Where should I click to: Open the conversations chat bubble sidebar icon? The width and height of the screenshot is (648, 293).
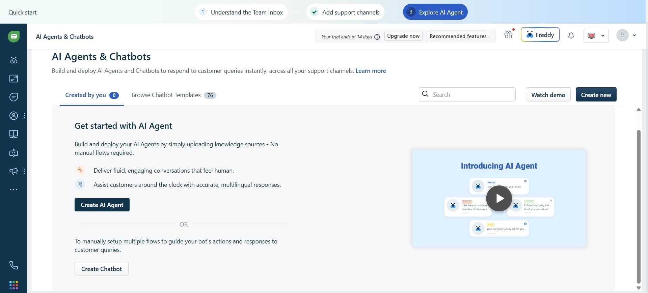pyautogui.click(x=13, y=97)
